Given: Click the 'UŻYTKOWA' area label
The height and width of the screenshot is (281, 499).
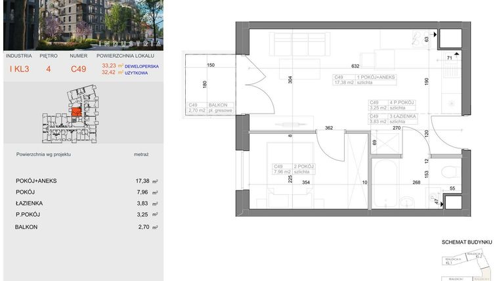Looking at the screenshot, I should (136, 73).
